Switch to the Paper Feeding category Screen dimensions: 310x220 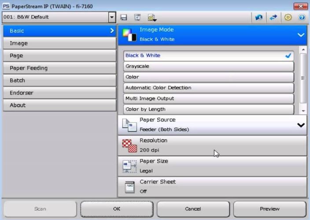pyautogui.click(x=59, y=68)
